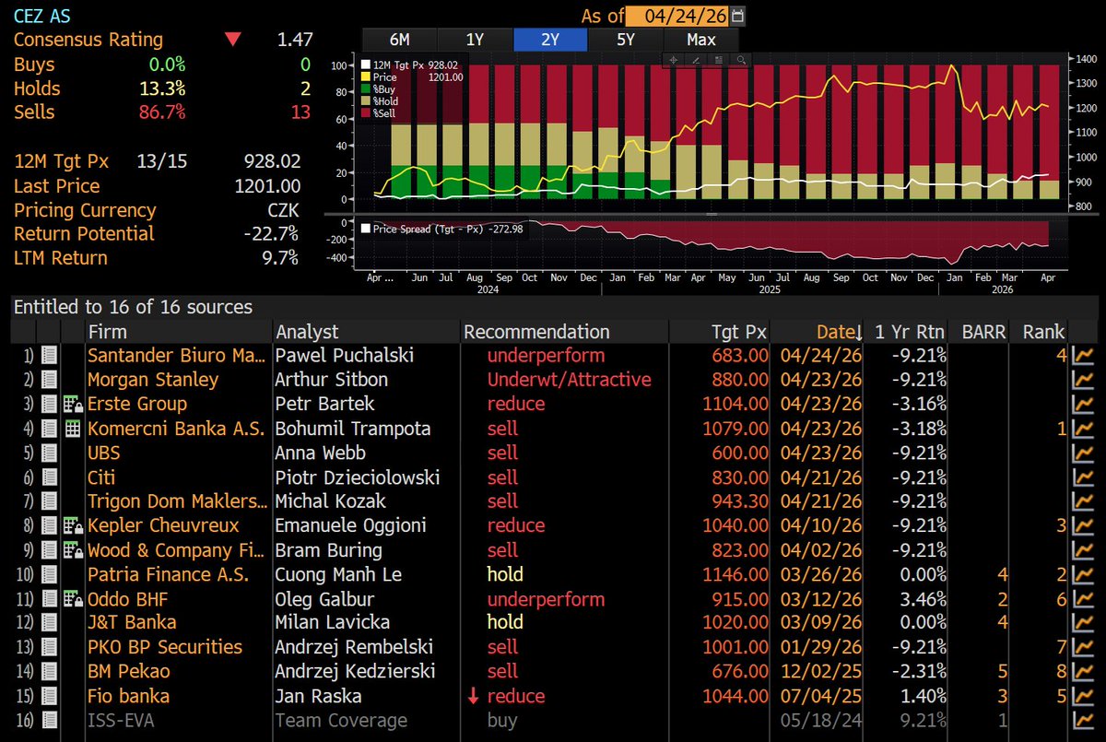1106x742 pixels.
Task: Switch chart range to Max
Action: (x=701, y=40)
